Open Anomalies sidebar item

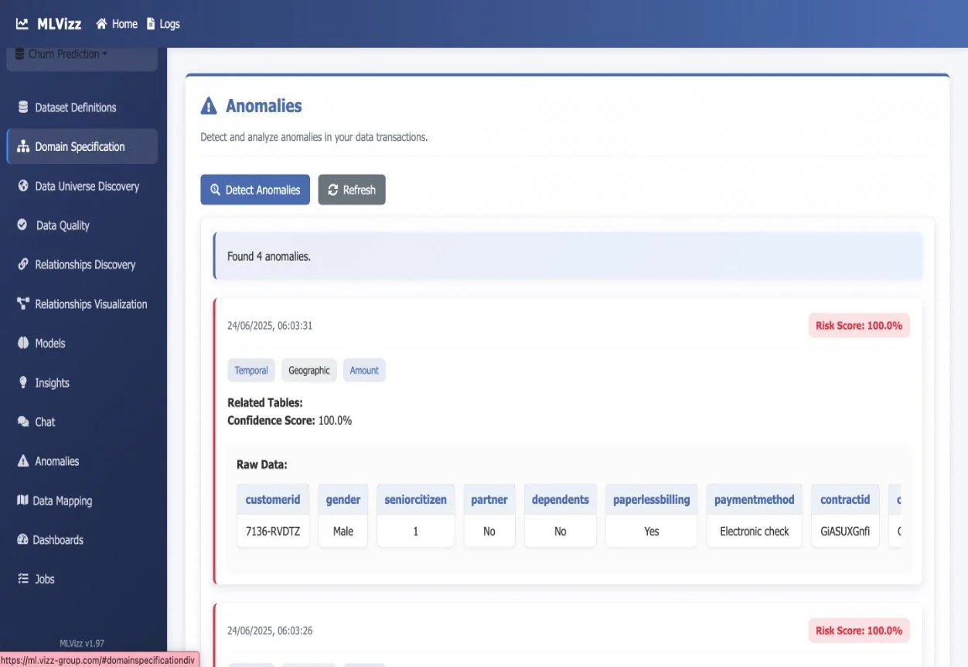click(x=82, y=461)
